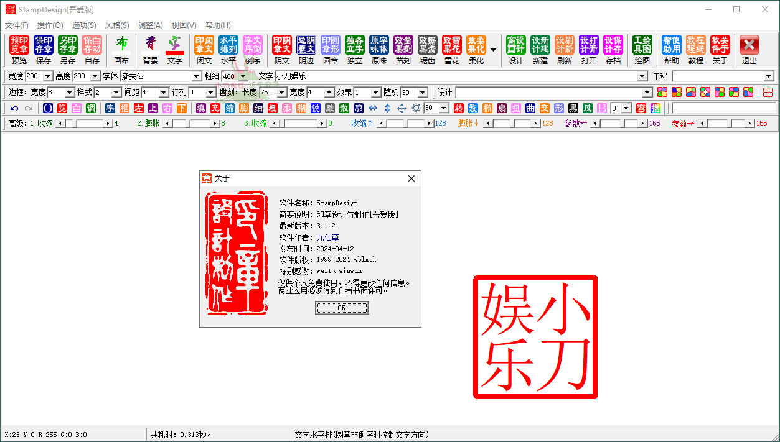Toggle the 黑 black effect button
The image size is (780, 442).
click(572, 108)
